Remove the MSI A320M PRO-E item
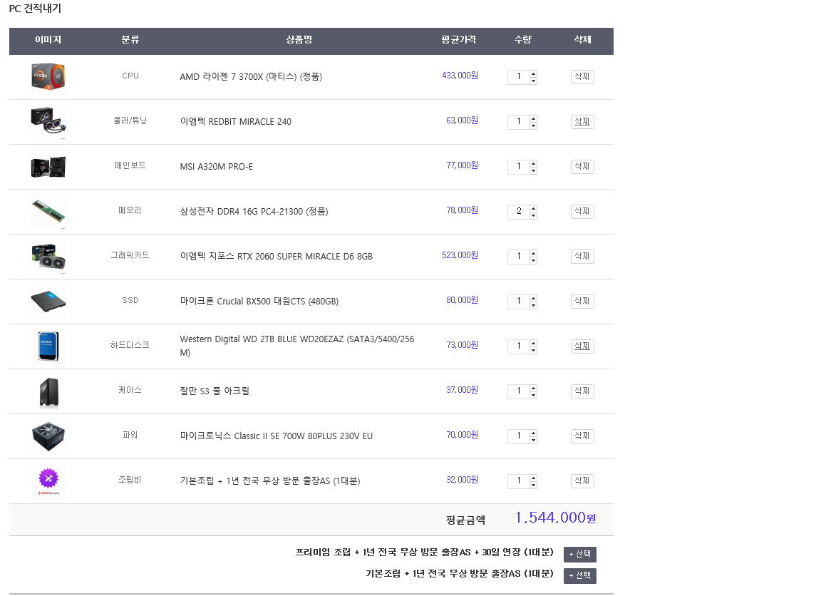Image resolution: width=821 pixels, height=596 pixels. click(582, 167)
